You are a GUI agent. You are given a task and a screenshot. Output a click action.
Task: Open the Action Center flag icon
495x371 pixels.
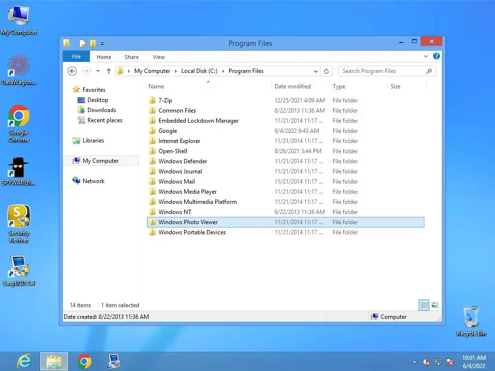pos(450,362)
